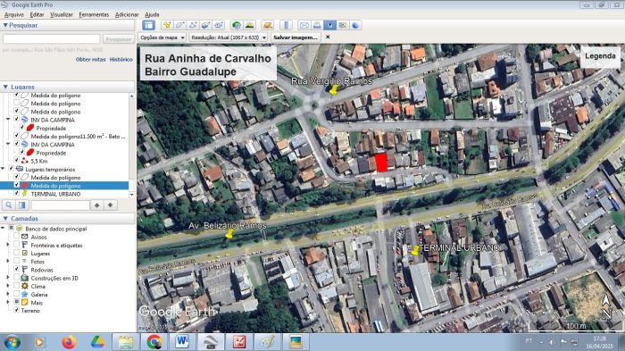The width and height of the screenshot is (625, 351).
Task: Select the ruler measurement tool
Action: coord(287,25)
